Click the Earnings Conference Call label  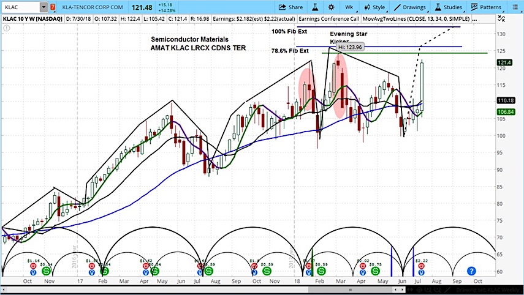click(x=329, y=19)
